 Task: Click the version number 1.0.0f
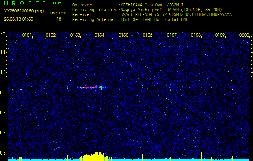point(56,3)
